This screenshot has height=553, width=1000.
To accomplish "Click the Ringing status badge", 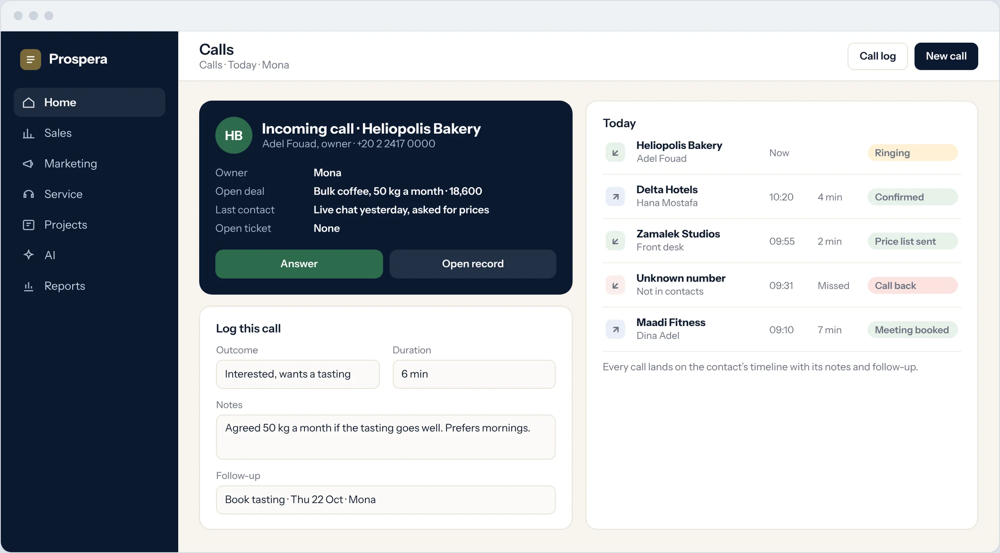I will click(x=912, y=153).
